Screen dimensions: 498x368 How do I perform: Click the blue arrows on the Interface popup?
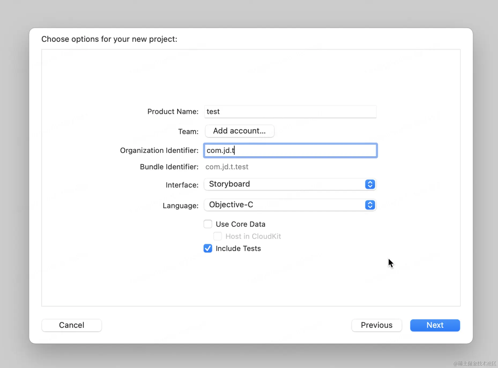[x=370, y=184]
